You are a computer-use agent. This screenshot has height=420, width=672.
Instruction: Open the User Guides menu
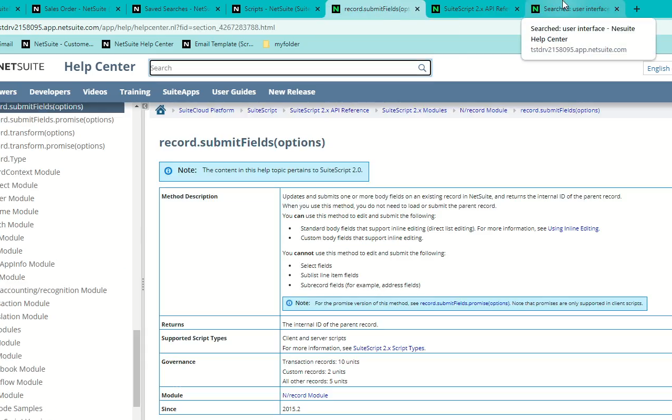point(234,91)
